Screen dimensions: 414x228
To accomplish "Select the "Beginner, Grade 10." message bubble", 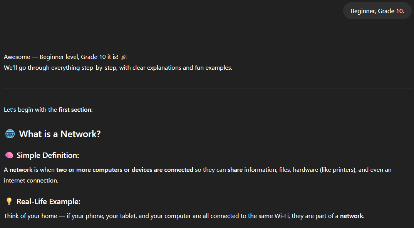I will pyautogui.click(x=377, y=11).
